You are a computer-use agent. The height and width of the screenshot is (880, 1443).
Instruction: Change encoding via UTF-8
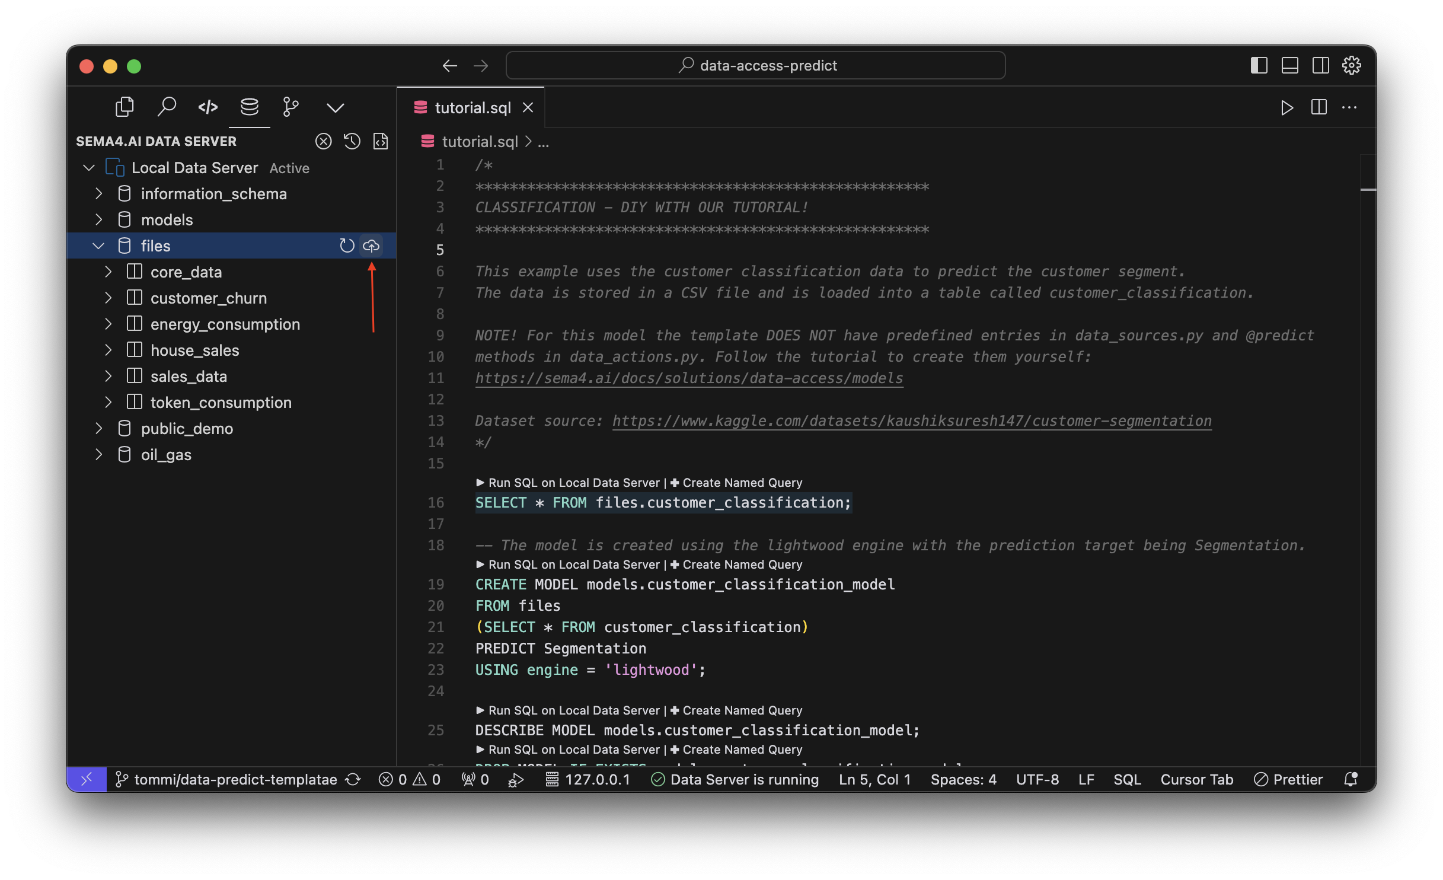pos(1037,779)
